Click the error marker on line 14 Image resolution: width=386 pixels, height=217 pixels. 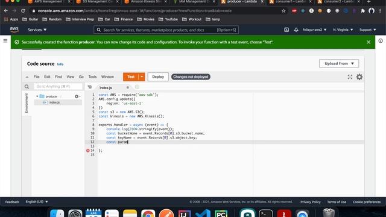[x=88, y=150]
